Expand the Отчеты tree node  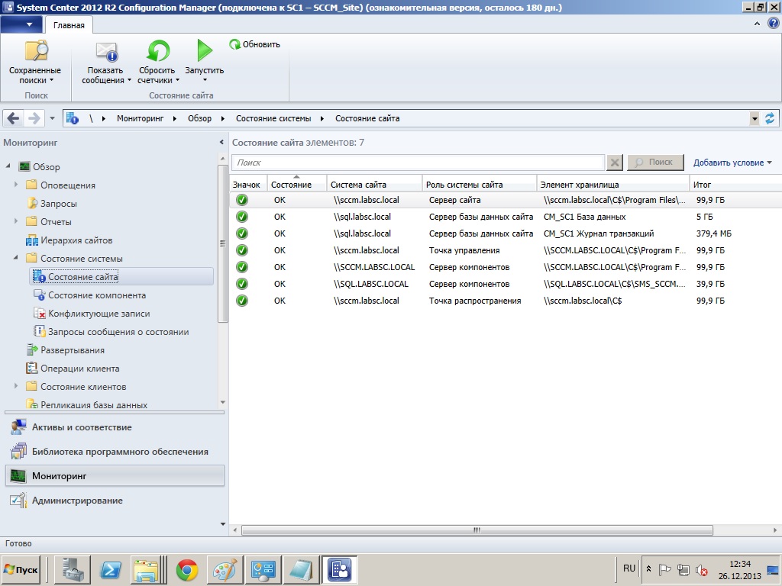tap(16, 221)
